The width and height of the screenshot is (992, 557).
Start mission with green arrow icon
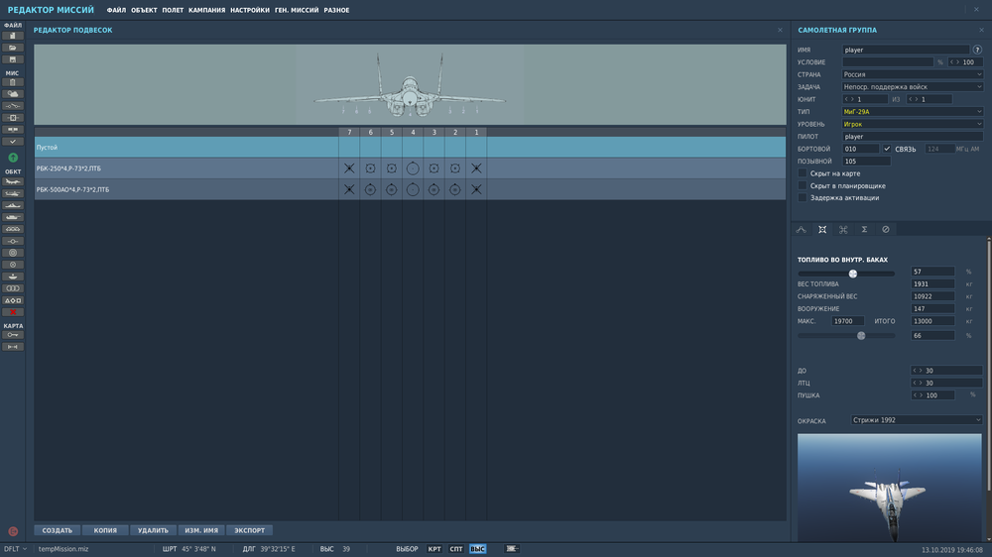pyautogui.click(x=13, y=158)
